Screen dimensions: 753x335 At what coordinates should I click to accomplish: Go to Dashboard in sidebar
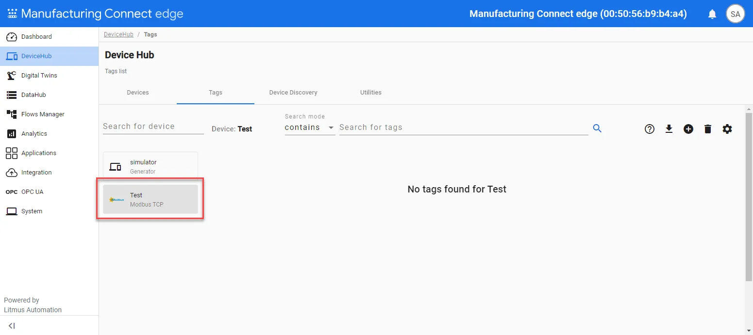(49, 37)
